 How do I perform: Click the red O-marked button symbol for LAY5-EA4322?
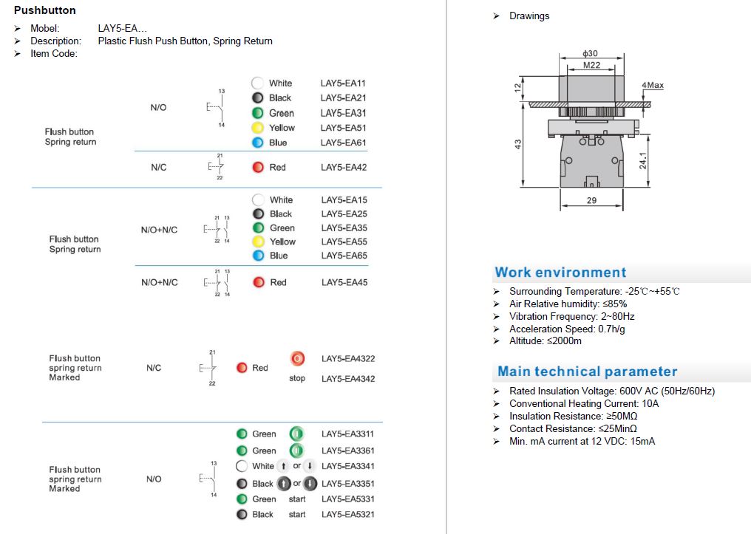(x=297, y=359)
